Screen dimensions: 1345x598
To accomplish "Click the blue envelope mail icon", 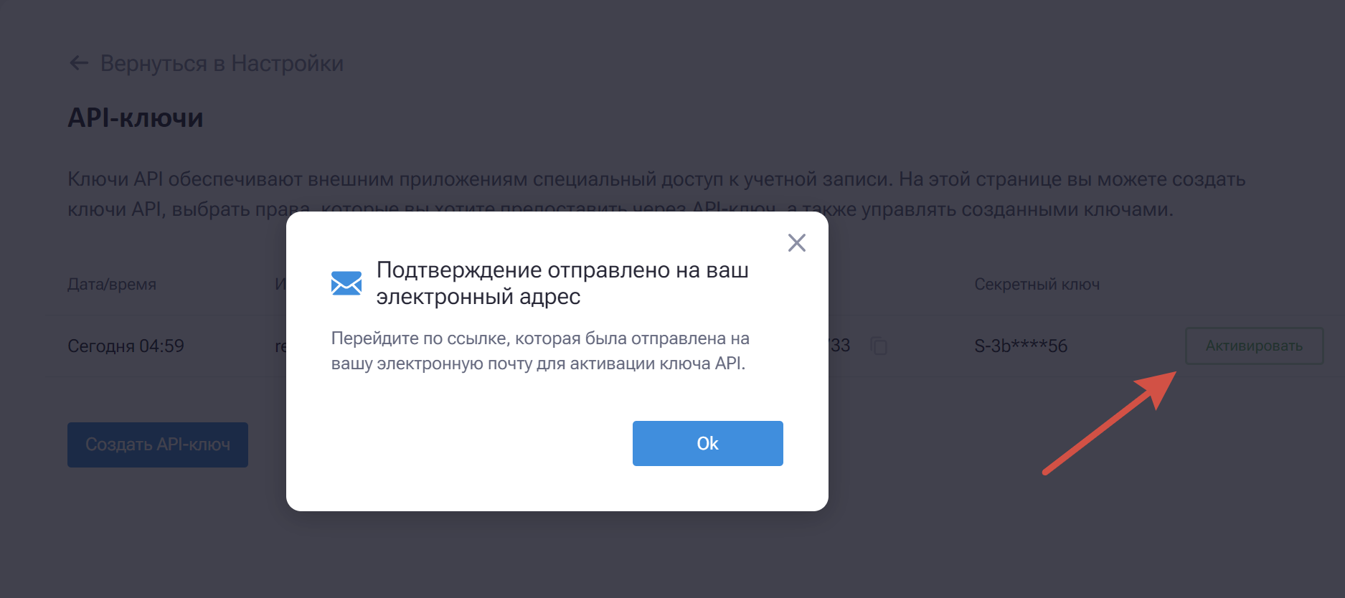I will point(346,283).
